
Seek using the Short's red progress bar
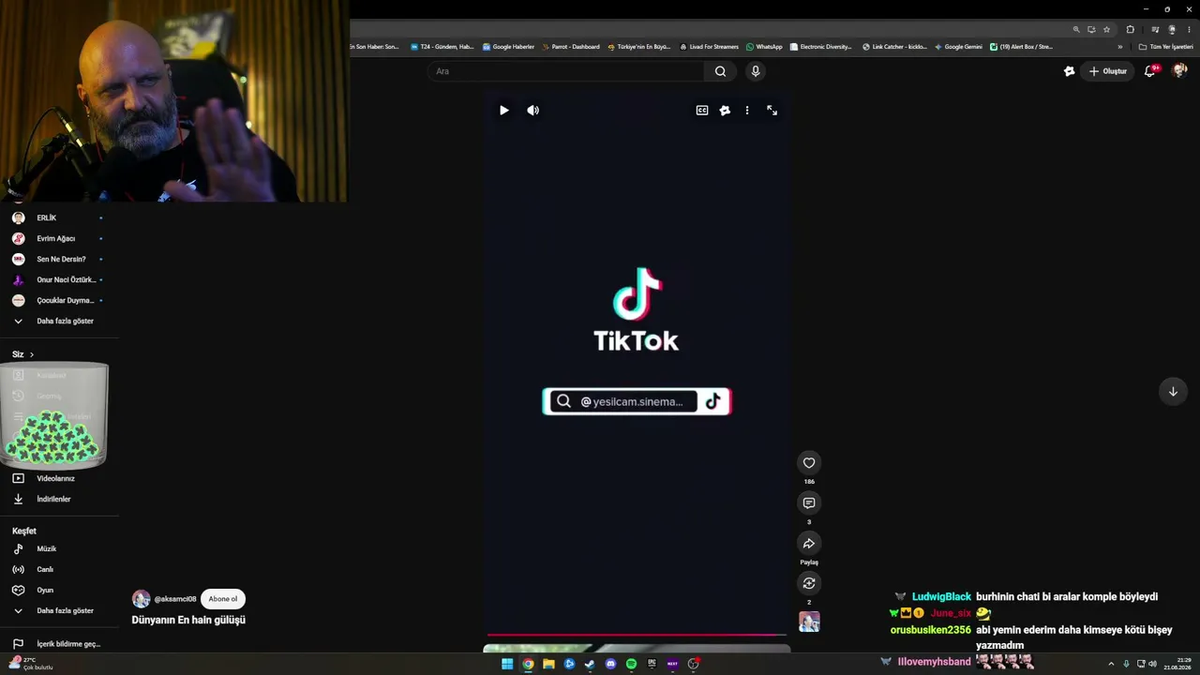pyautogui.click(x=637, y=635)
